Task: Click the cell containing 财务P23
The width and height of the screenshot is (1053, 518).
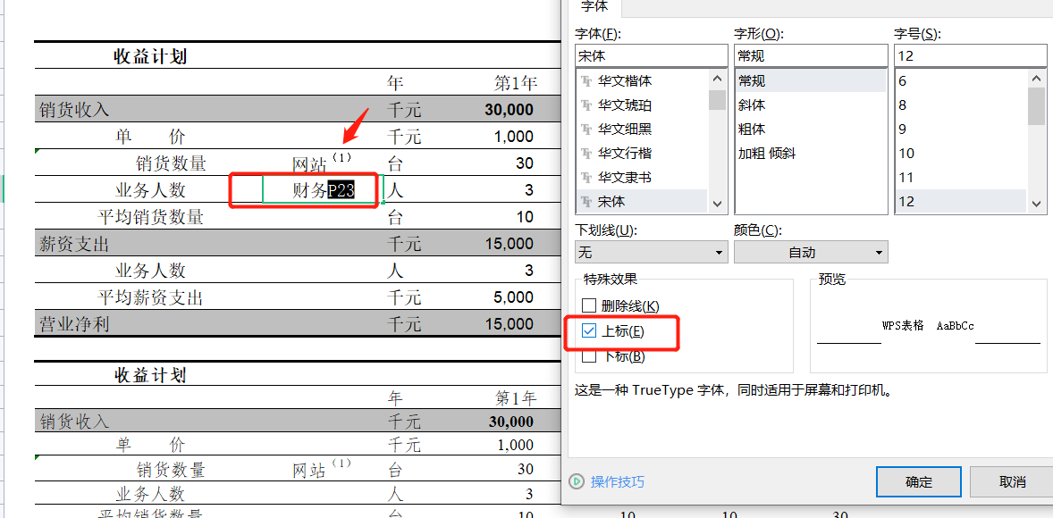Action: pos(323,190)
